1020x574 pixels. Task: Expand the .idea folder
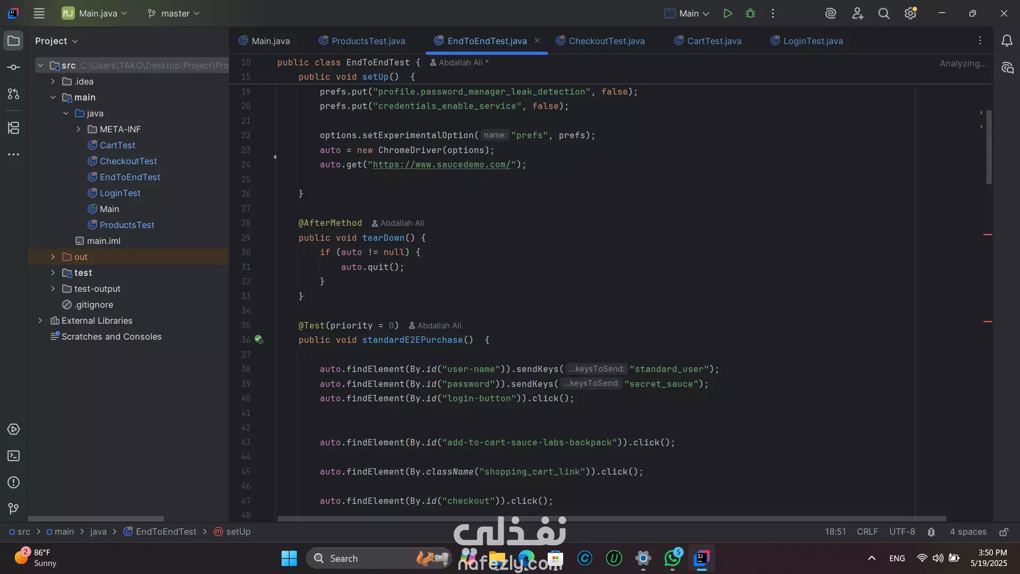53,81
